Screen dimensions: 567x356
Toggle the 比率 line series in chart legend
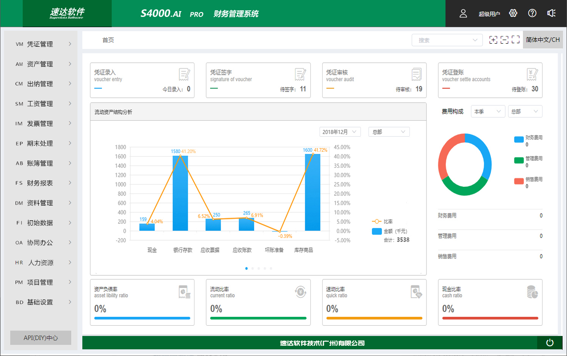[x=382, y=221]
